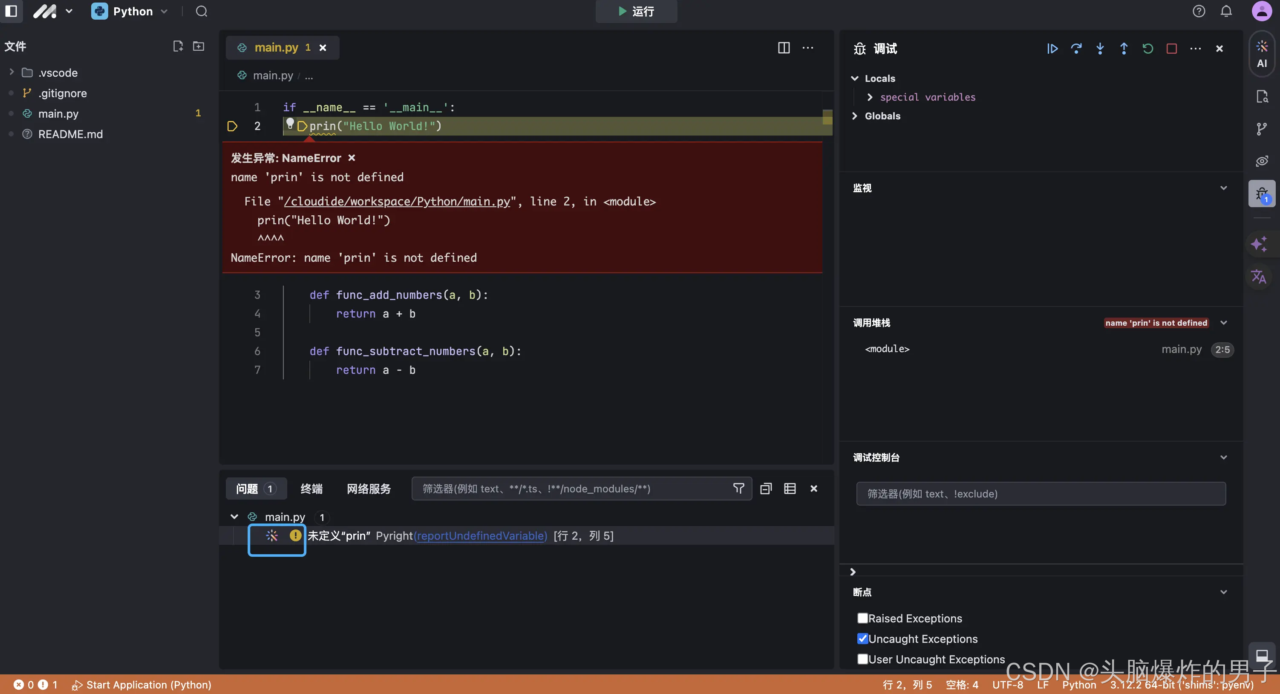Click the split editor icon
The width and height of the screenshot is (1280, 694).
coord(784,48)
